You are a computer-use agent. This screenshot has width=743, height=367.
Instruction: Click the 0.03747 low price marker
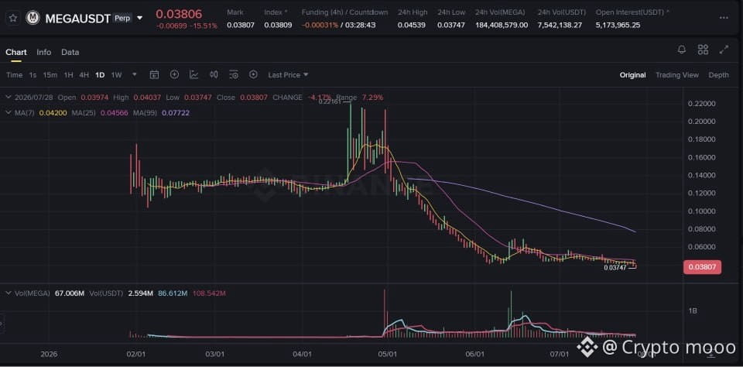pos(615,267)
